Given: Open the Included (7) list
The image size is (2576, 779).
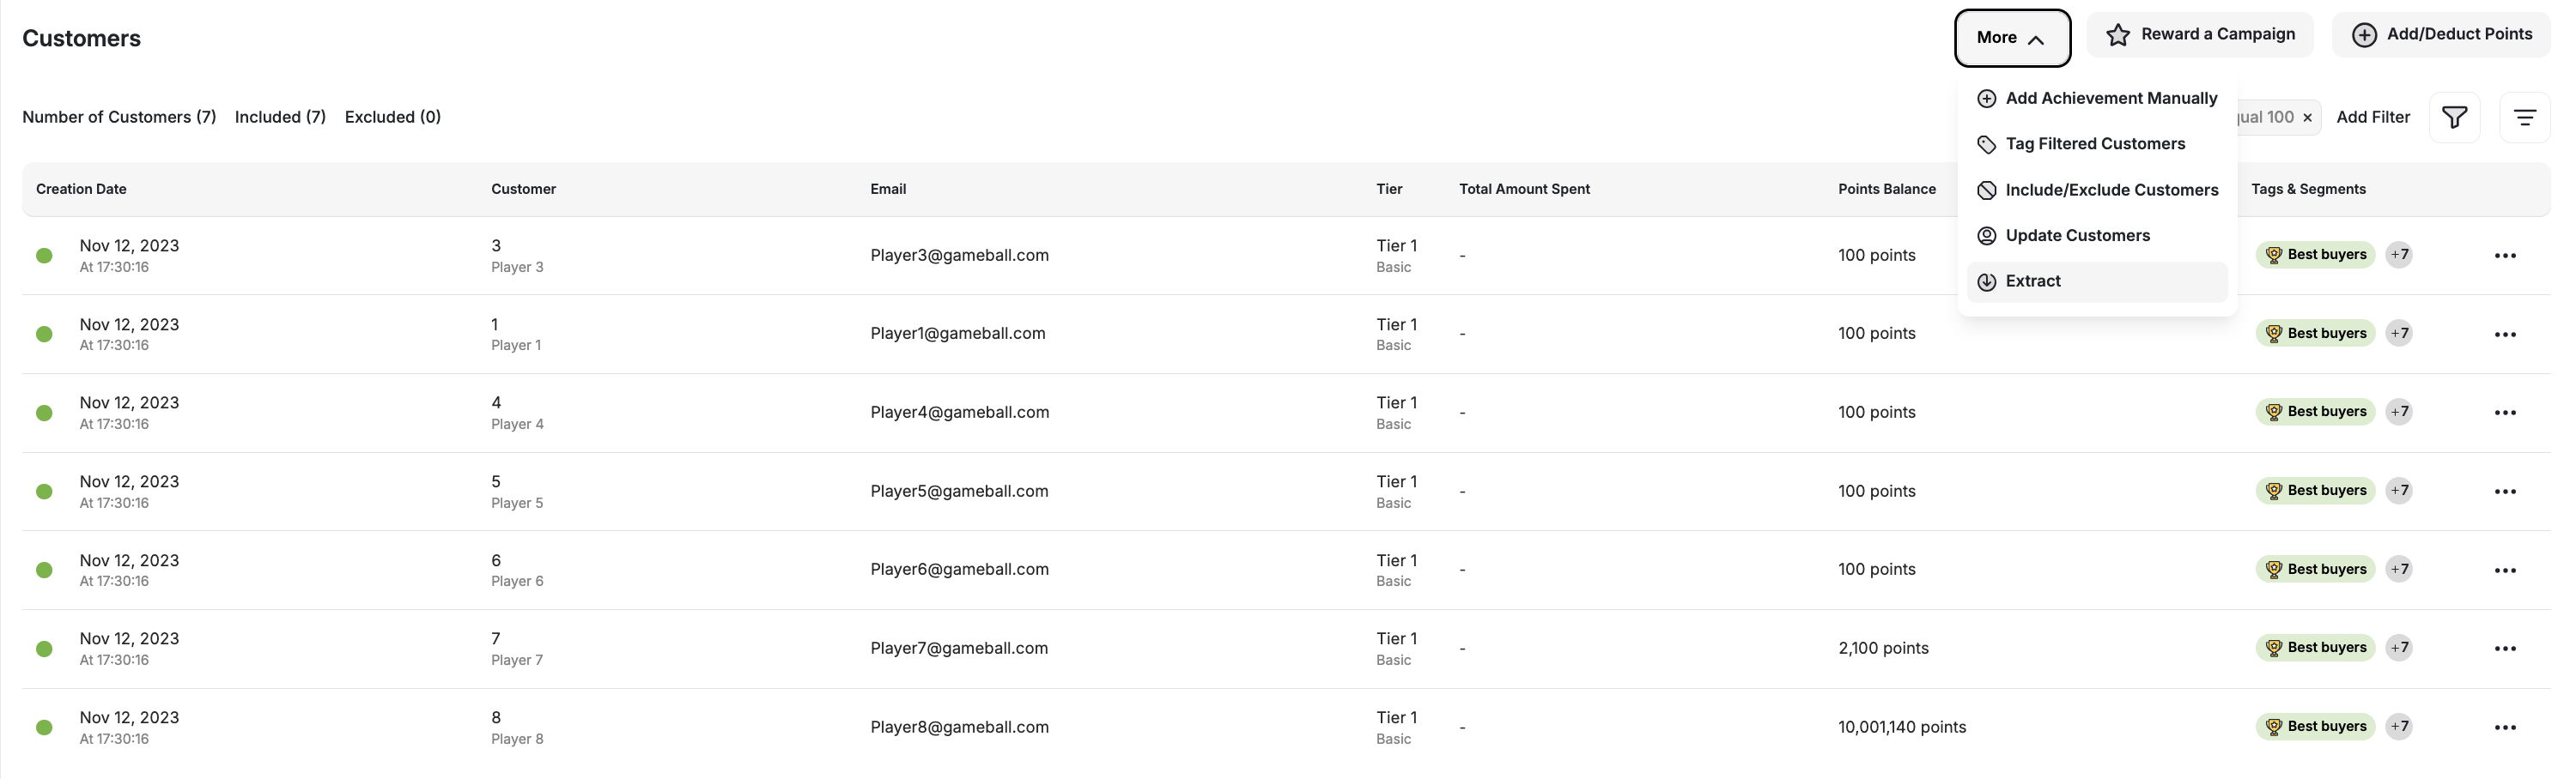Looking at the screenshot, I should pyautogui.click(x=280, y=117).
